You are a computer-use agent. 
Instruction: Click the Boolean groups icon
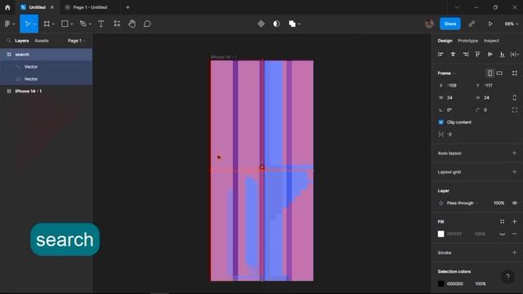293,24
